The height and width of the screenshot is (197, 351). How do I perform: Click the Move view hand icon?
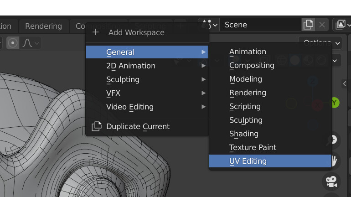pyautogui.click(x=333, y=161)
